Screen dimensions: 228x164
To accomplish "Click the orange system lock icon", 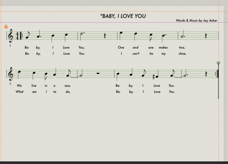I will pos(6,26).
